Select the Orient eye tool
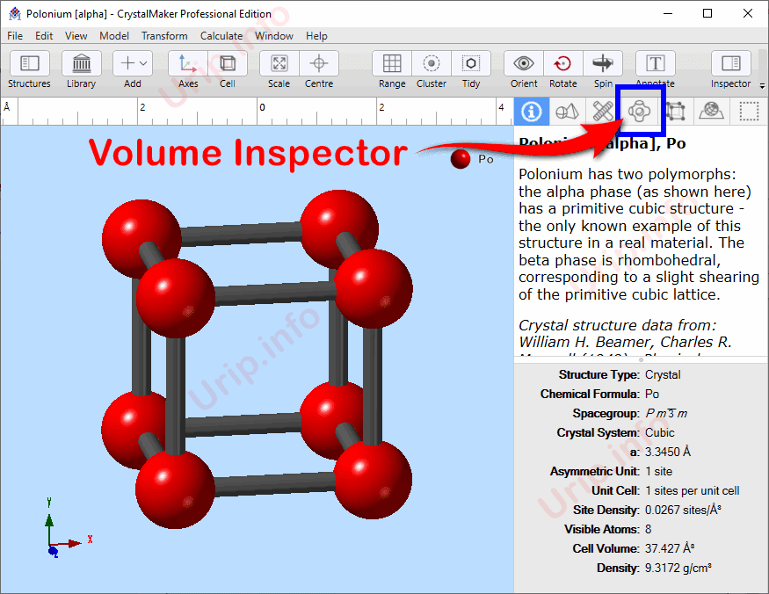The height and width of the screenshot is (594, 769). click(524, 63)
